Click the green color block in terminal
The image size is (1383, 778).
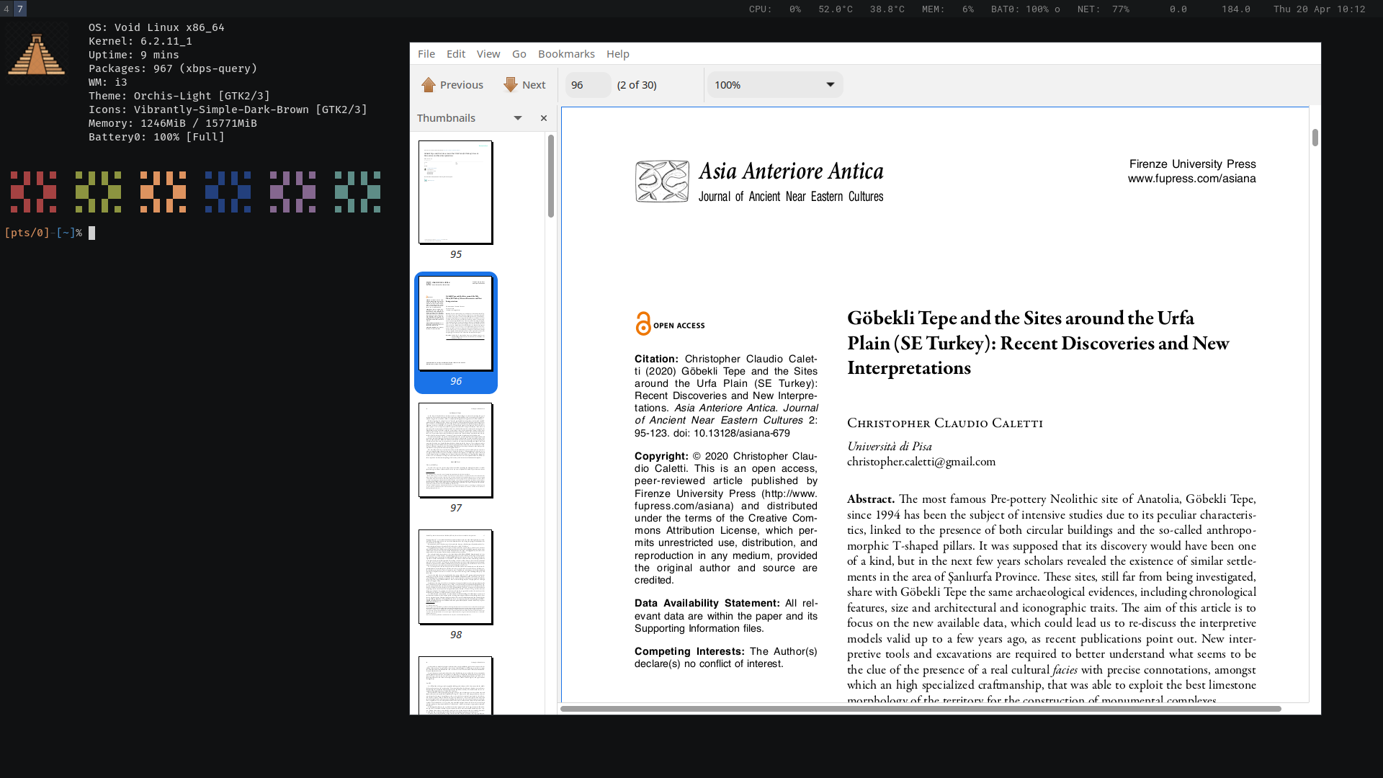click(x=98, y=192)
